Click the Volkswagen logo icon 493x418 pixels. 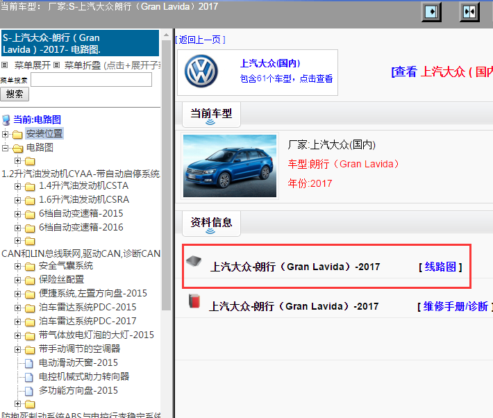201,72
